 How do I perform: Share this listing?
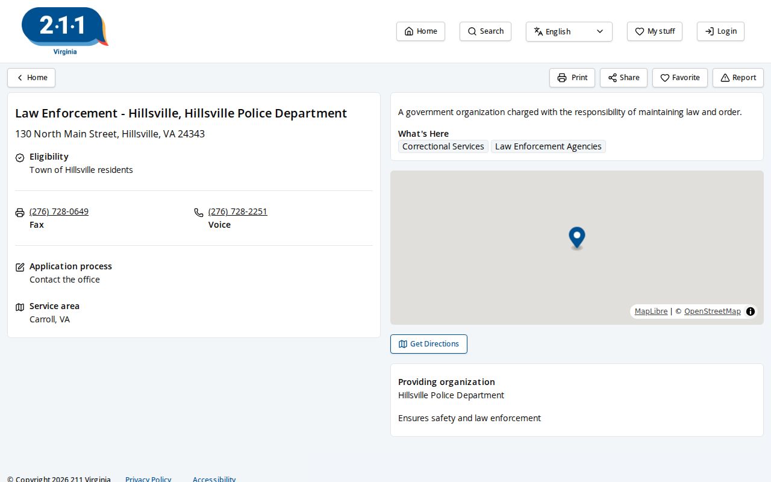point(623,78)
